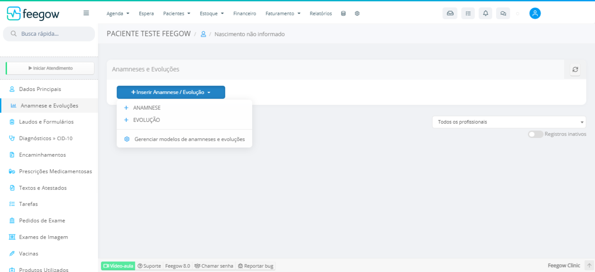Toggle the hamburger sidebar menu icon
This screenshot has width=595, height=272.
[86, 13]
